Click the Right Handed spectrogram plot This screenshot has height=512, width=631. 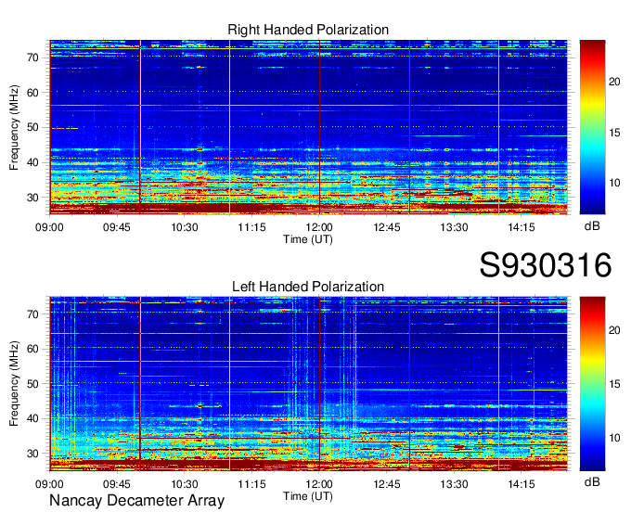(x=308, y=127)
